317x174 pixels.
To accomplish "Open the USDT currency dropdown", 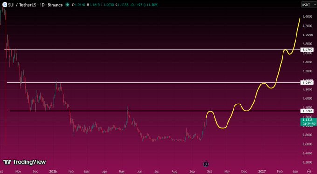I will 309,5.
